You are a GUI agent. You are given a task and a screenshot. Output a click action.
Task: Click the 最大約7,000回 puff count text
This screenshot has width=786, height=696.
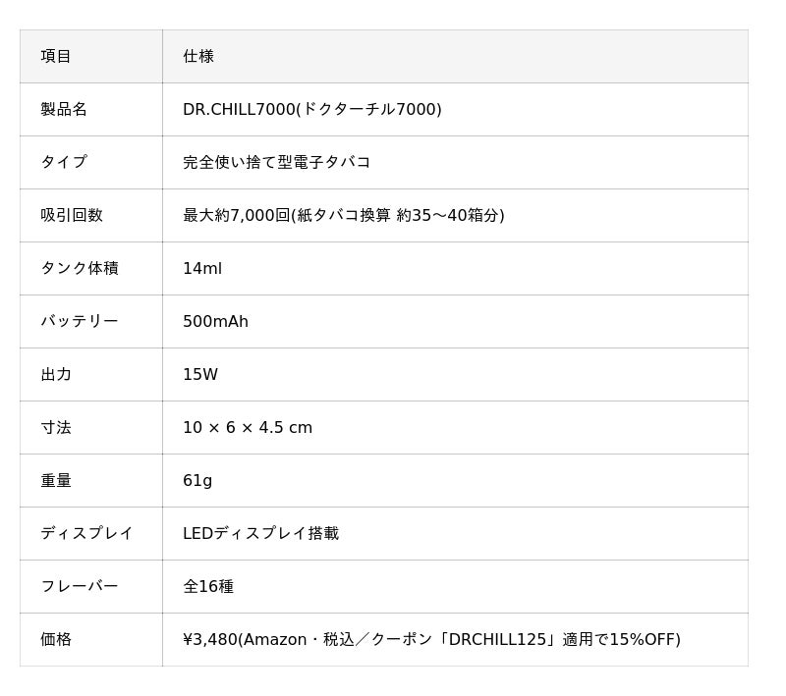(x=237, y=215)
